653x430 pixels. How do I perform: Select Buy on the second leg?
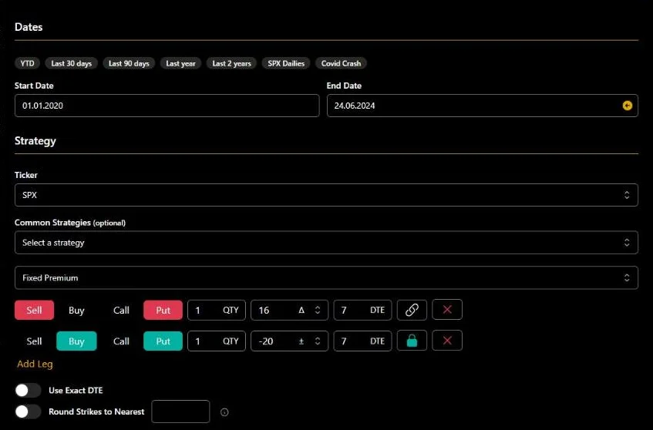[x=76, y=341]
